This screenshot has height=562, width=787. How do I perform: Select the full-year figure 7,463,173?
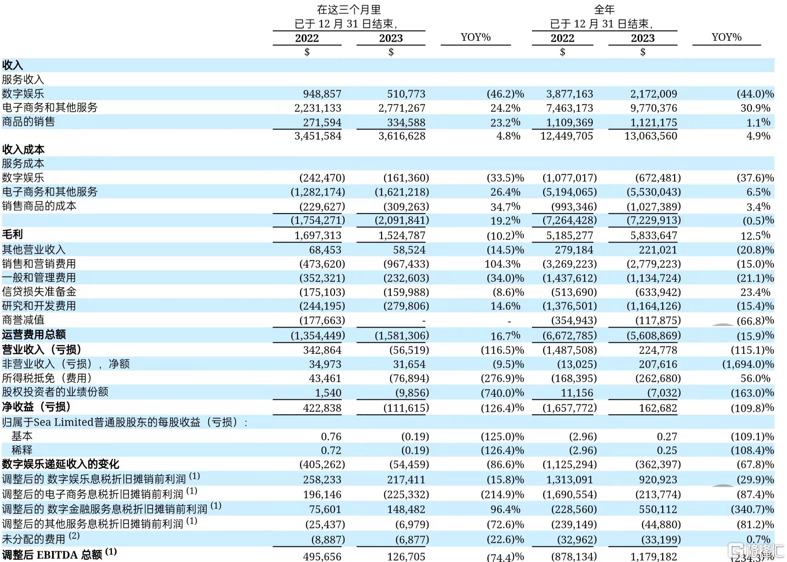[x=570, y=108]
